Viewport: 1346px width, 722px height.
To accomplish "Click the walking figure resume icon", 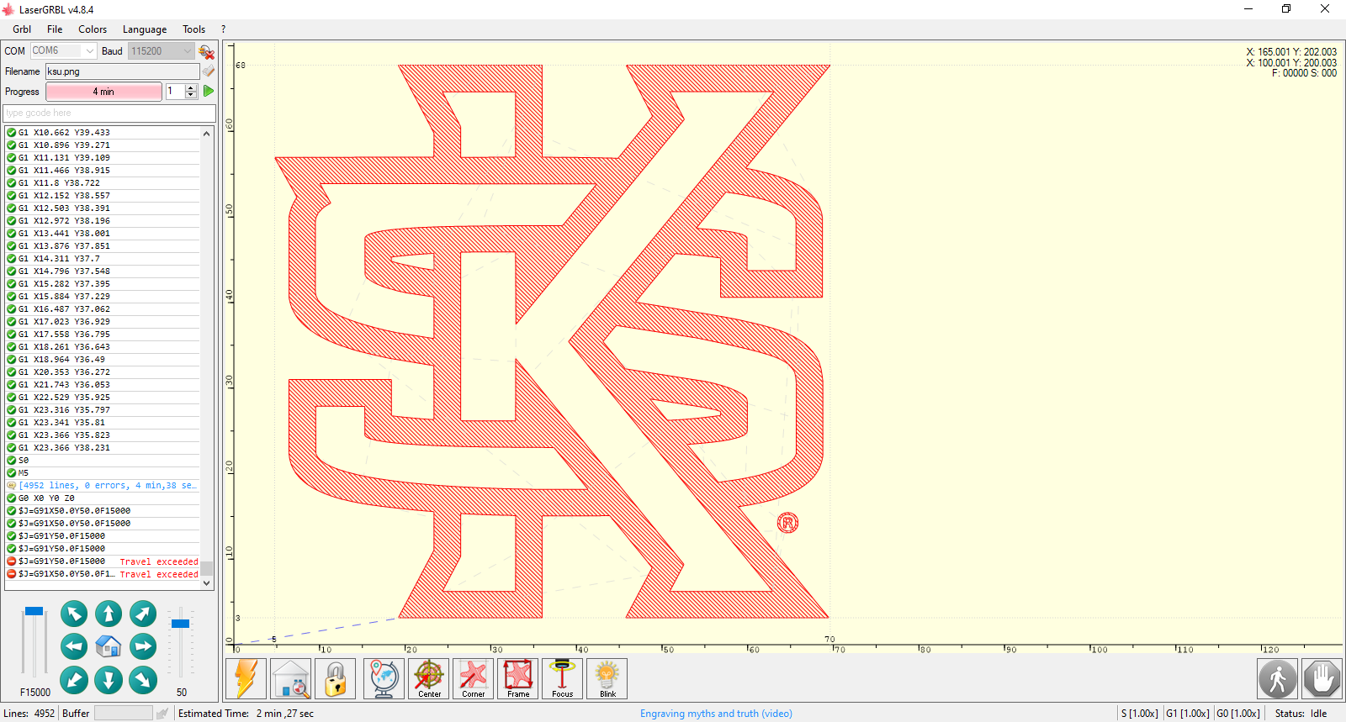I will pyautogui.click(x=1277, y=678).
